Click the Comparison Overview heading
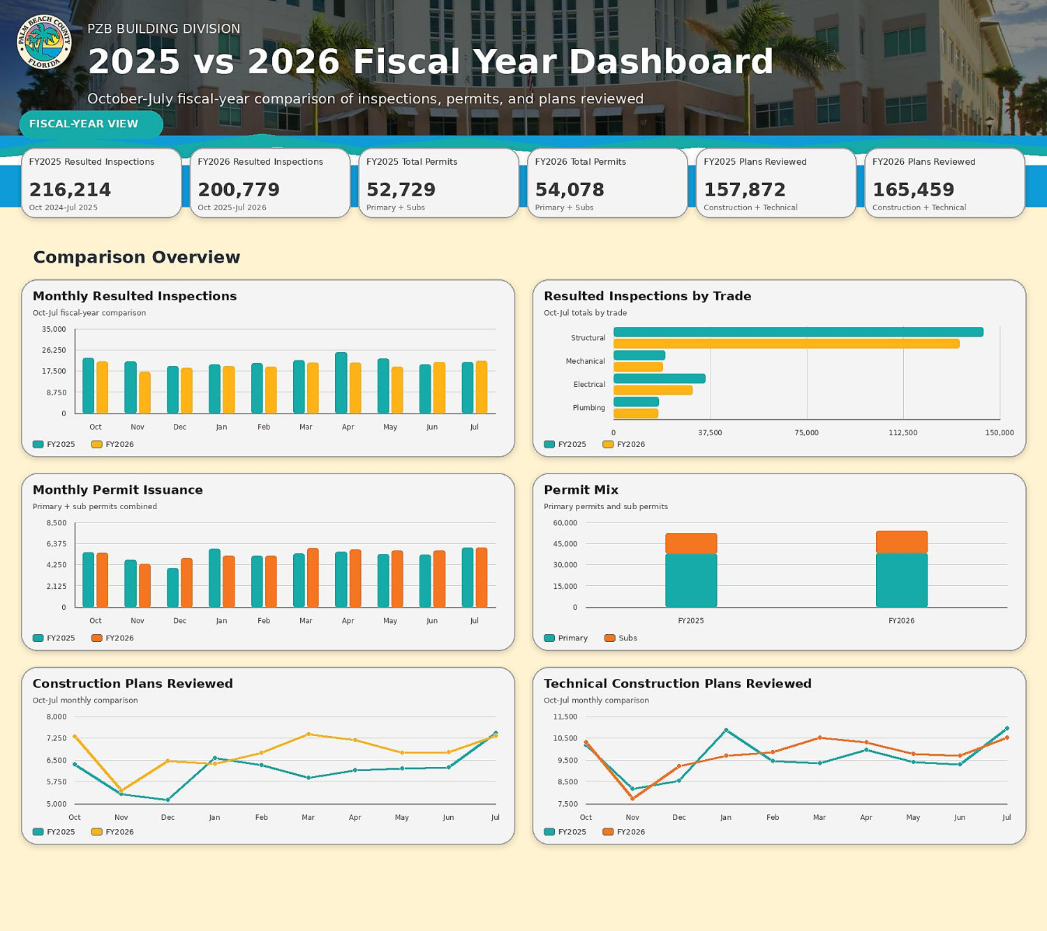1047x931 pixels. click(x=137, y=257)
